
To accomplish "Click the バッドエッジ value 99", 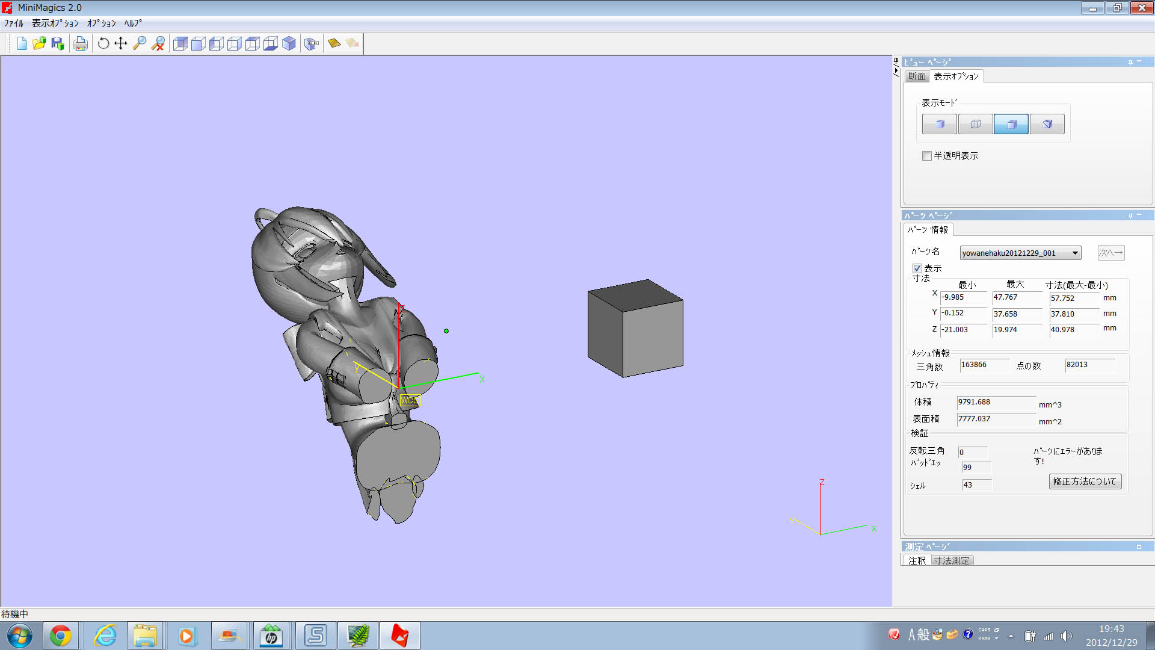I will click(x=976, y=468).
